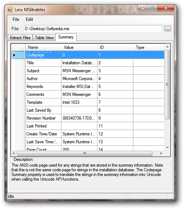The width and height of the screenshot is (184, 209).
Task: Click the vertical scrollbar thumb
Action: pos(167,84)
